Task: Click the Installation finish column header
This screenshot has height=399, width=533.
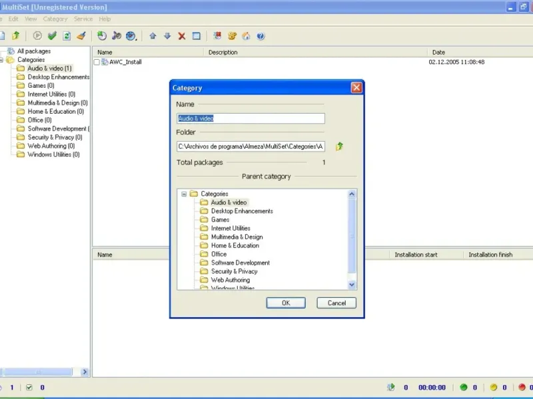Action: 498,255
